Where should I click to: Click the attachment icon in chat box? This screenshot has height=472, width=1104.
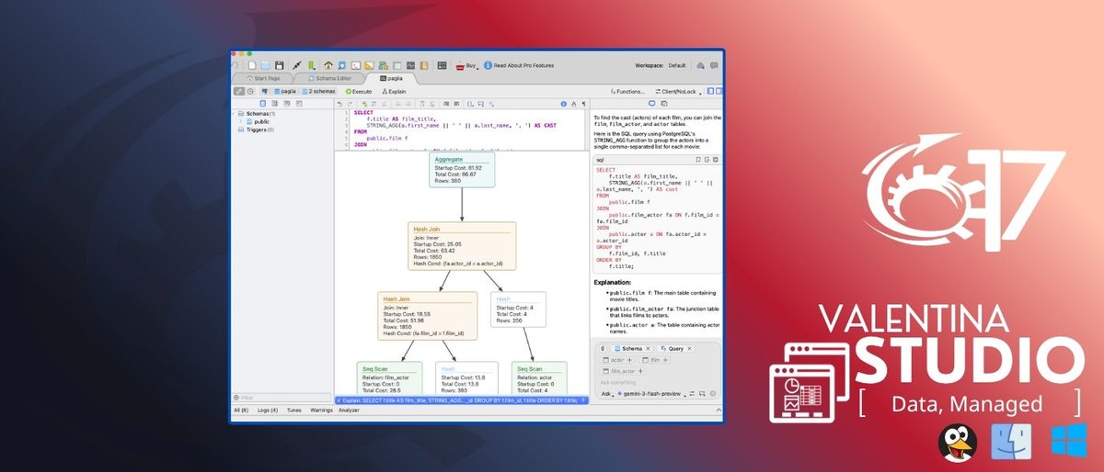(602, 349)
